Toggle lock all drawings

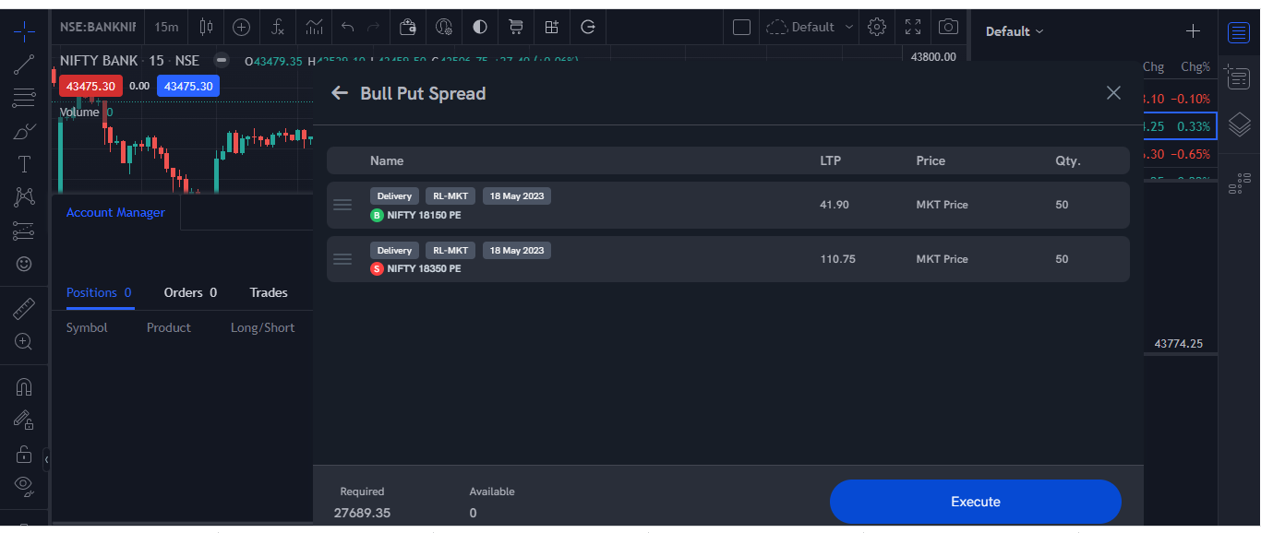(x=25, y=453)
